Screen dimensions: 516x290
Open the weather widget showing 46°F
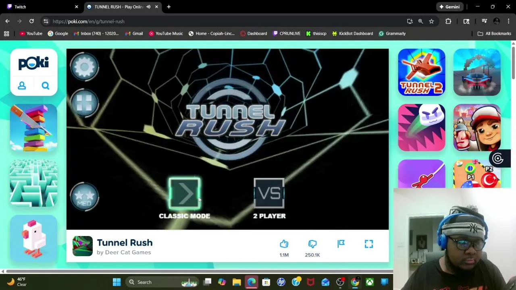coord(17,282)
